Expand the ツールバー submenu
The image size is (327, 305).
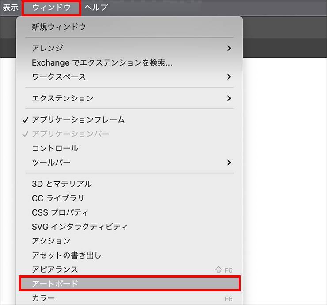tap(51, 162)
